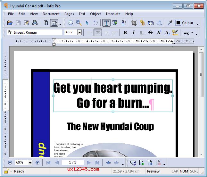The image size is (207, 177).
Task: Open the font size dropdown
Action: pyautogui.click(x=79, y=32)
